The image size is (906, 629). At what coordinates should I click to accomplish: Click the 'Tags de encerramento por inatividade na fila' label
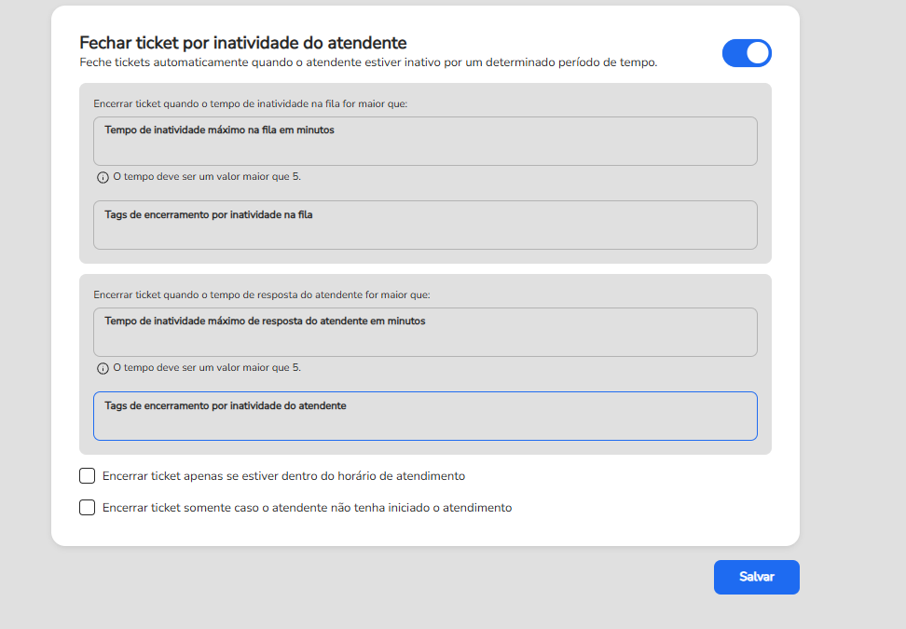click(x=208, y=214)
